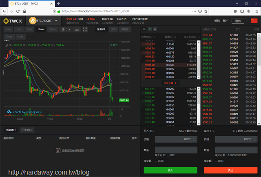
Task: Click the green 买入 buy button
Action: point(170,170)
